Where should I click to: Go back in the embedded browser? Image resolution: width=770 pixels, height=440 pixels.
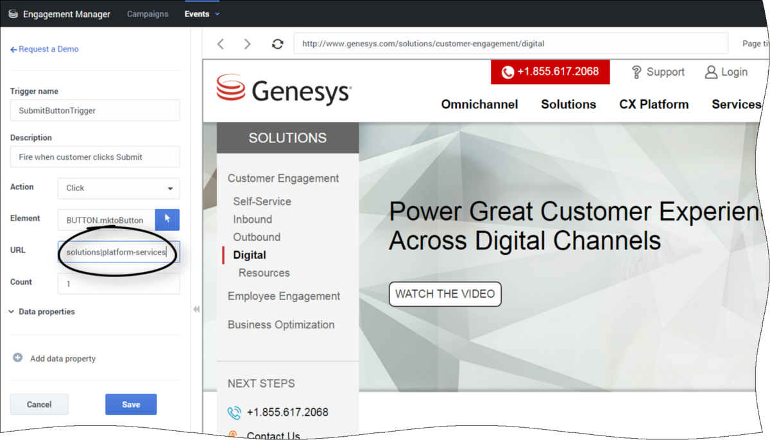coord(221,44)
